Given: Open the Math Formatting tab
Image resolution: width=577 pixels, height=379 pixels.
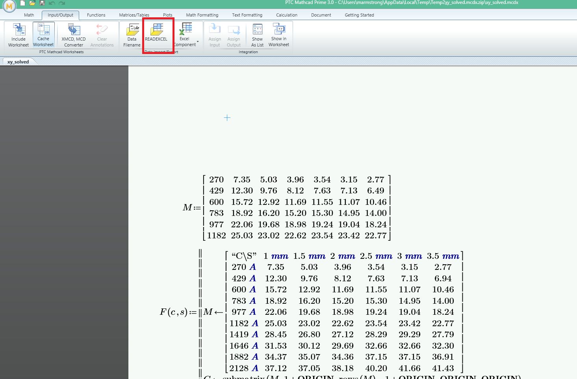Looking at the screenshot, I should (x=202, y=15).
